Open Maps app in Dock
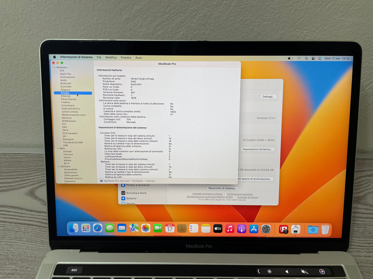Image resolution: width=373 pixels, height=279 pixels. pyautogui.click(x=134, y=228)
